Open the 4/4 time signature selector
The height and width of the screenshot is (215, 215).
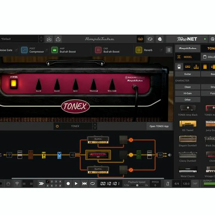pos(176,184)
